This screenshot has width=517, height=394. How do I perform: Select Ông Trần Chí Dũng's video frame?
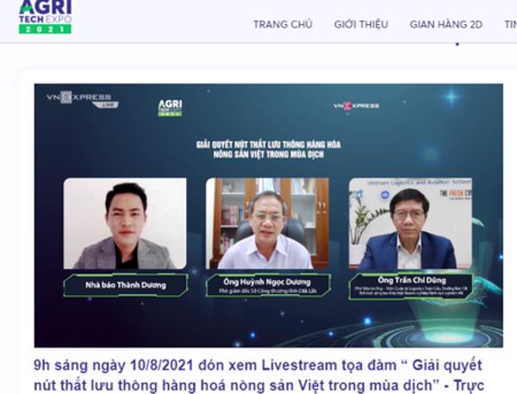(x=410, y=223)
